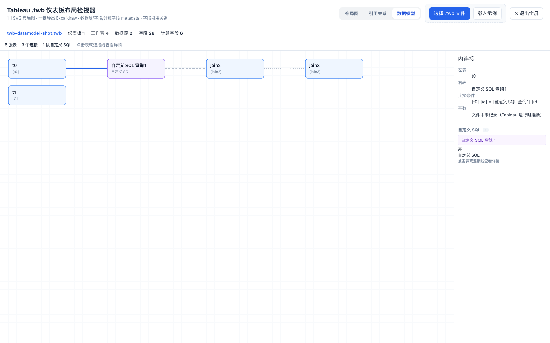550x343 pixels.
Task: Click the 计算字段 6 stat
Action: point(172,33)
